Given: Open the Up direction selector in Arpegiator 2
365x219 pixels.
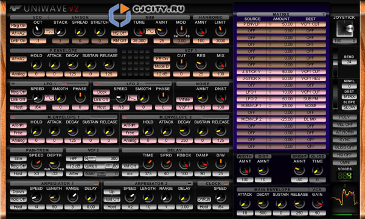Looking at the screenshot, I should [112, 192].
